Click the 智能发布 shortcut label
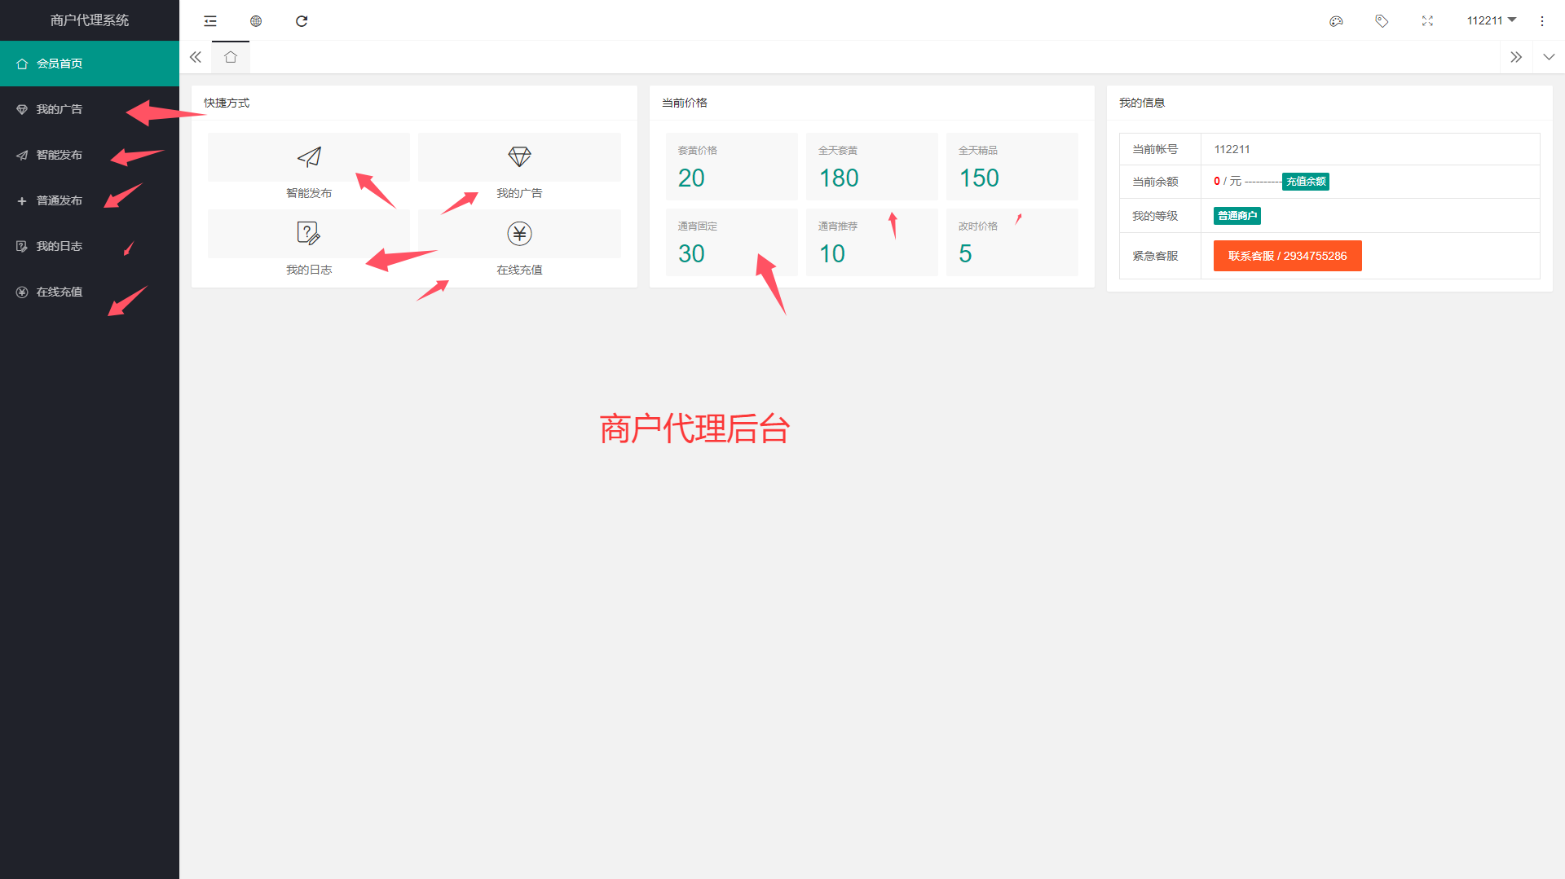This screenshot has height=879, width=1565. (309, 193)
